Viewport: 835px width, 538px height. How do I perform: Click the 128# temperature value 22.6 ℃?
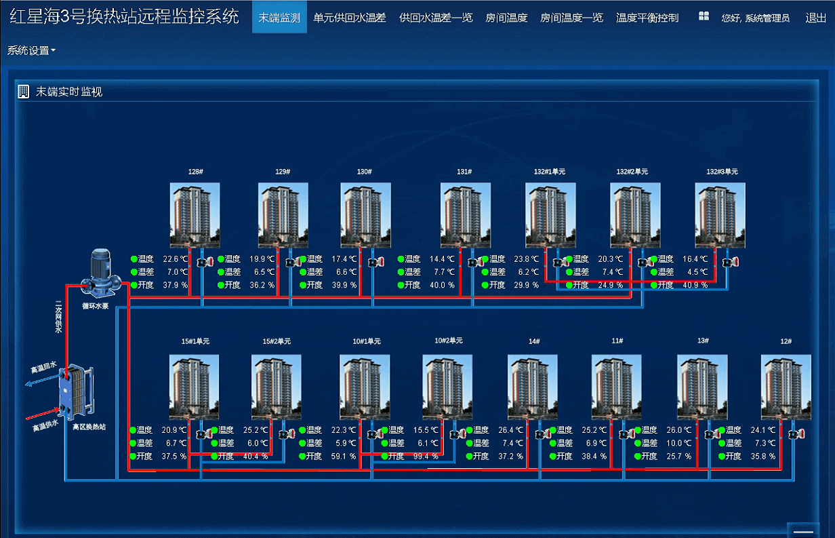(175, 258)
